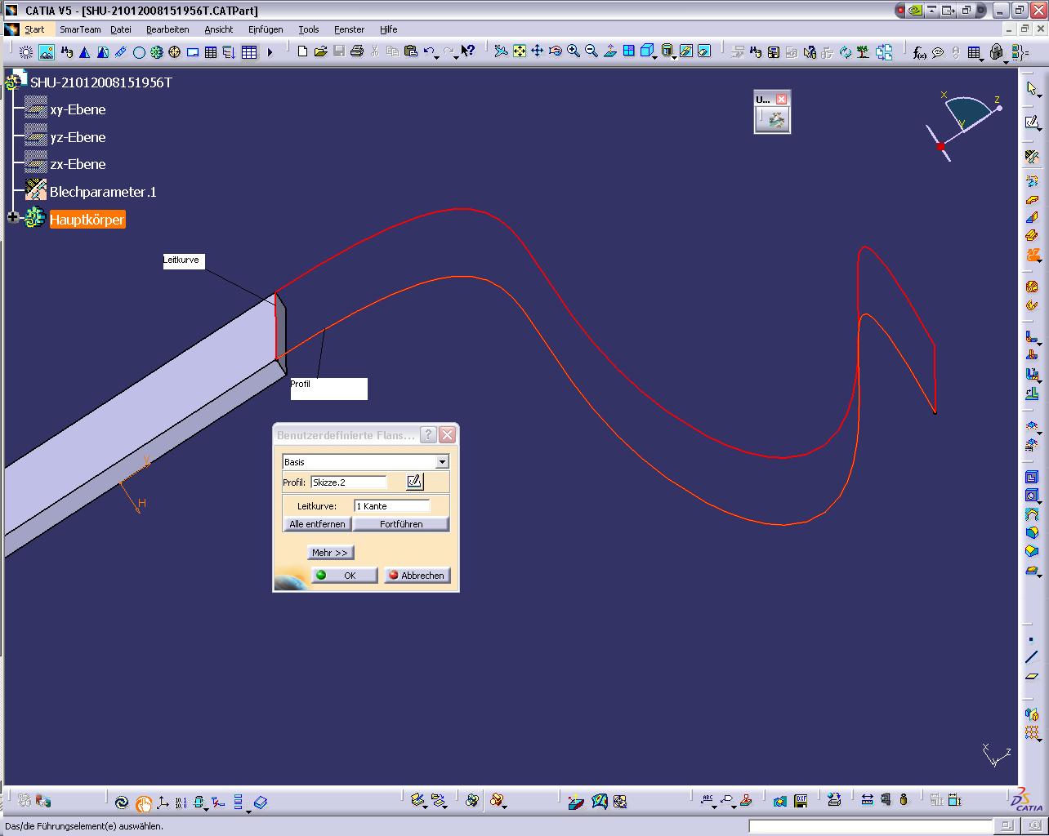
Task: Select Blechparameter.1 in the tree
Action: tap(103, 192)
